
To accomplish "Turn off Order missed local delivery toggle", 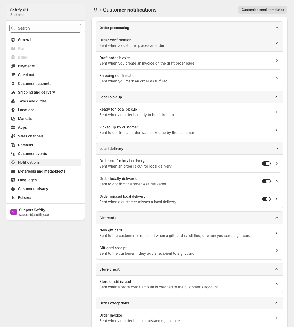I will click(266, 199).
